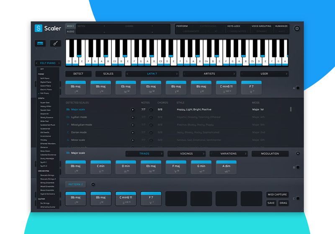Show info for Eb Lydian mode
This screenshot has height=234, width=335.
point(151,117)
